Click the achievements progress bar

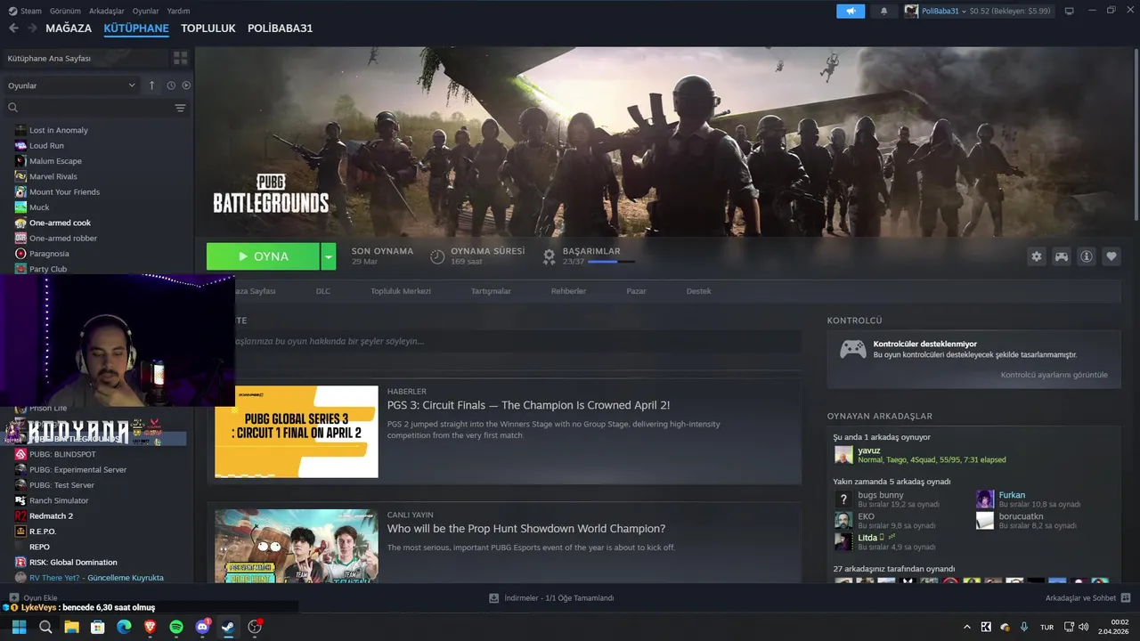[611, 262]
